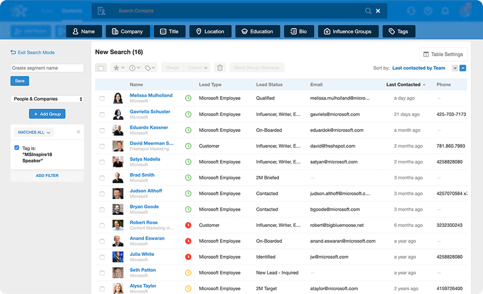The height and width of the screenshot is (294, 483).
Task: Expand the MATCHES ALL dropdown
Action: point(34,133)
